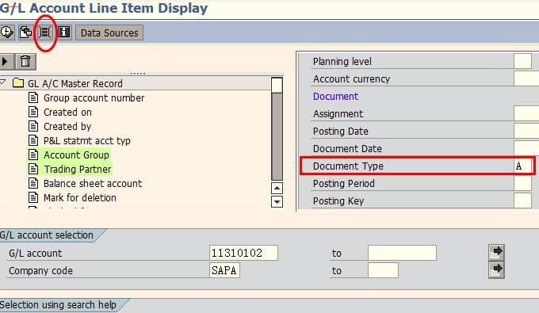Screen dimensions: 539x313
Task: Click document icon beside Created by
Action: [x=33, y=127]
